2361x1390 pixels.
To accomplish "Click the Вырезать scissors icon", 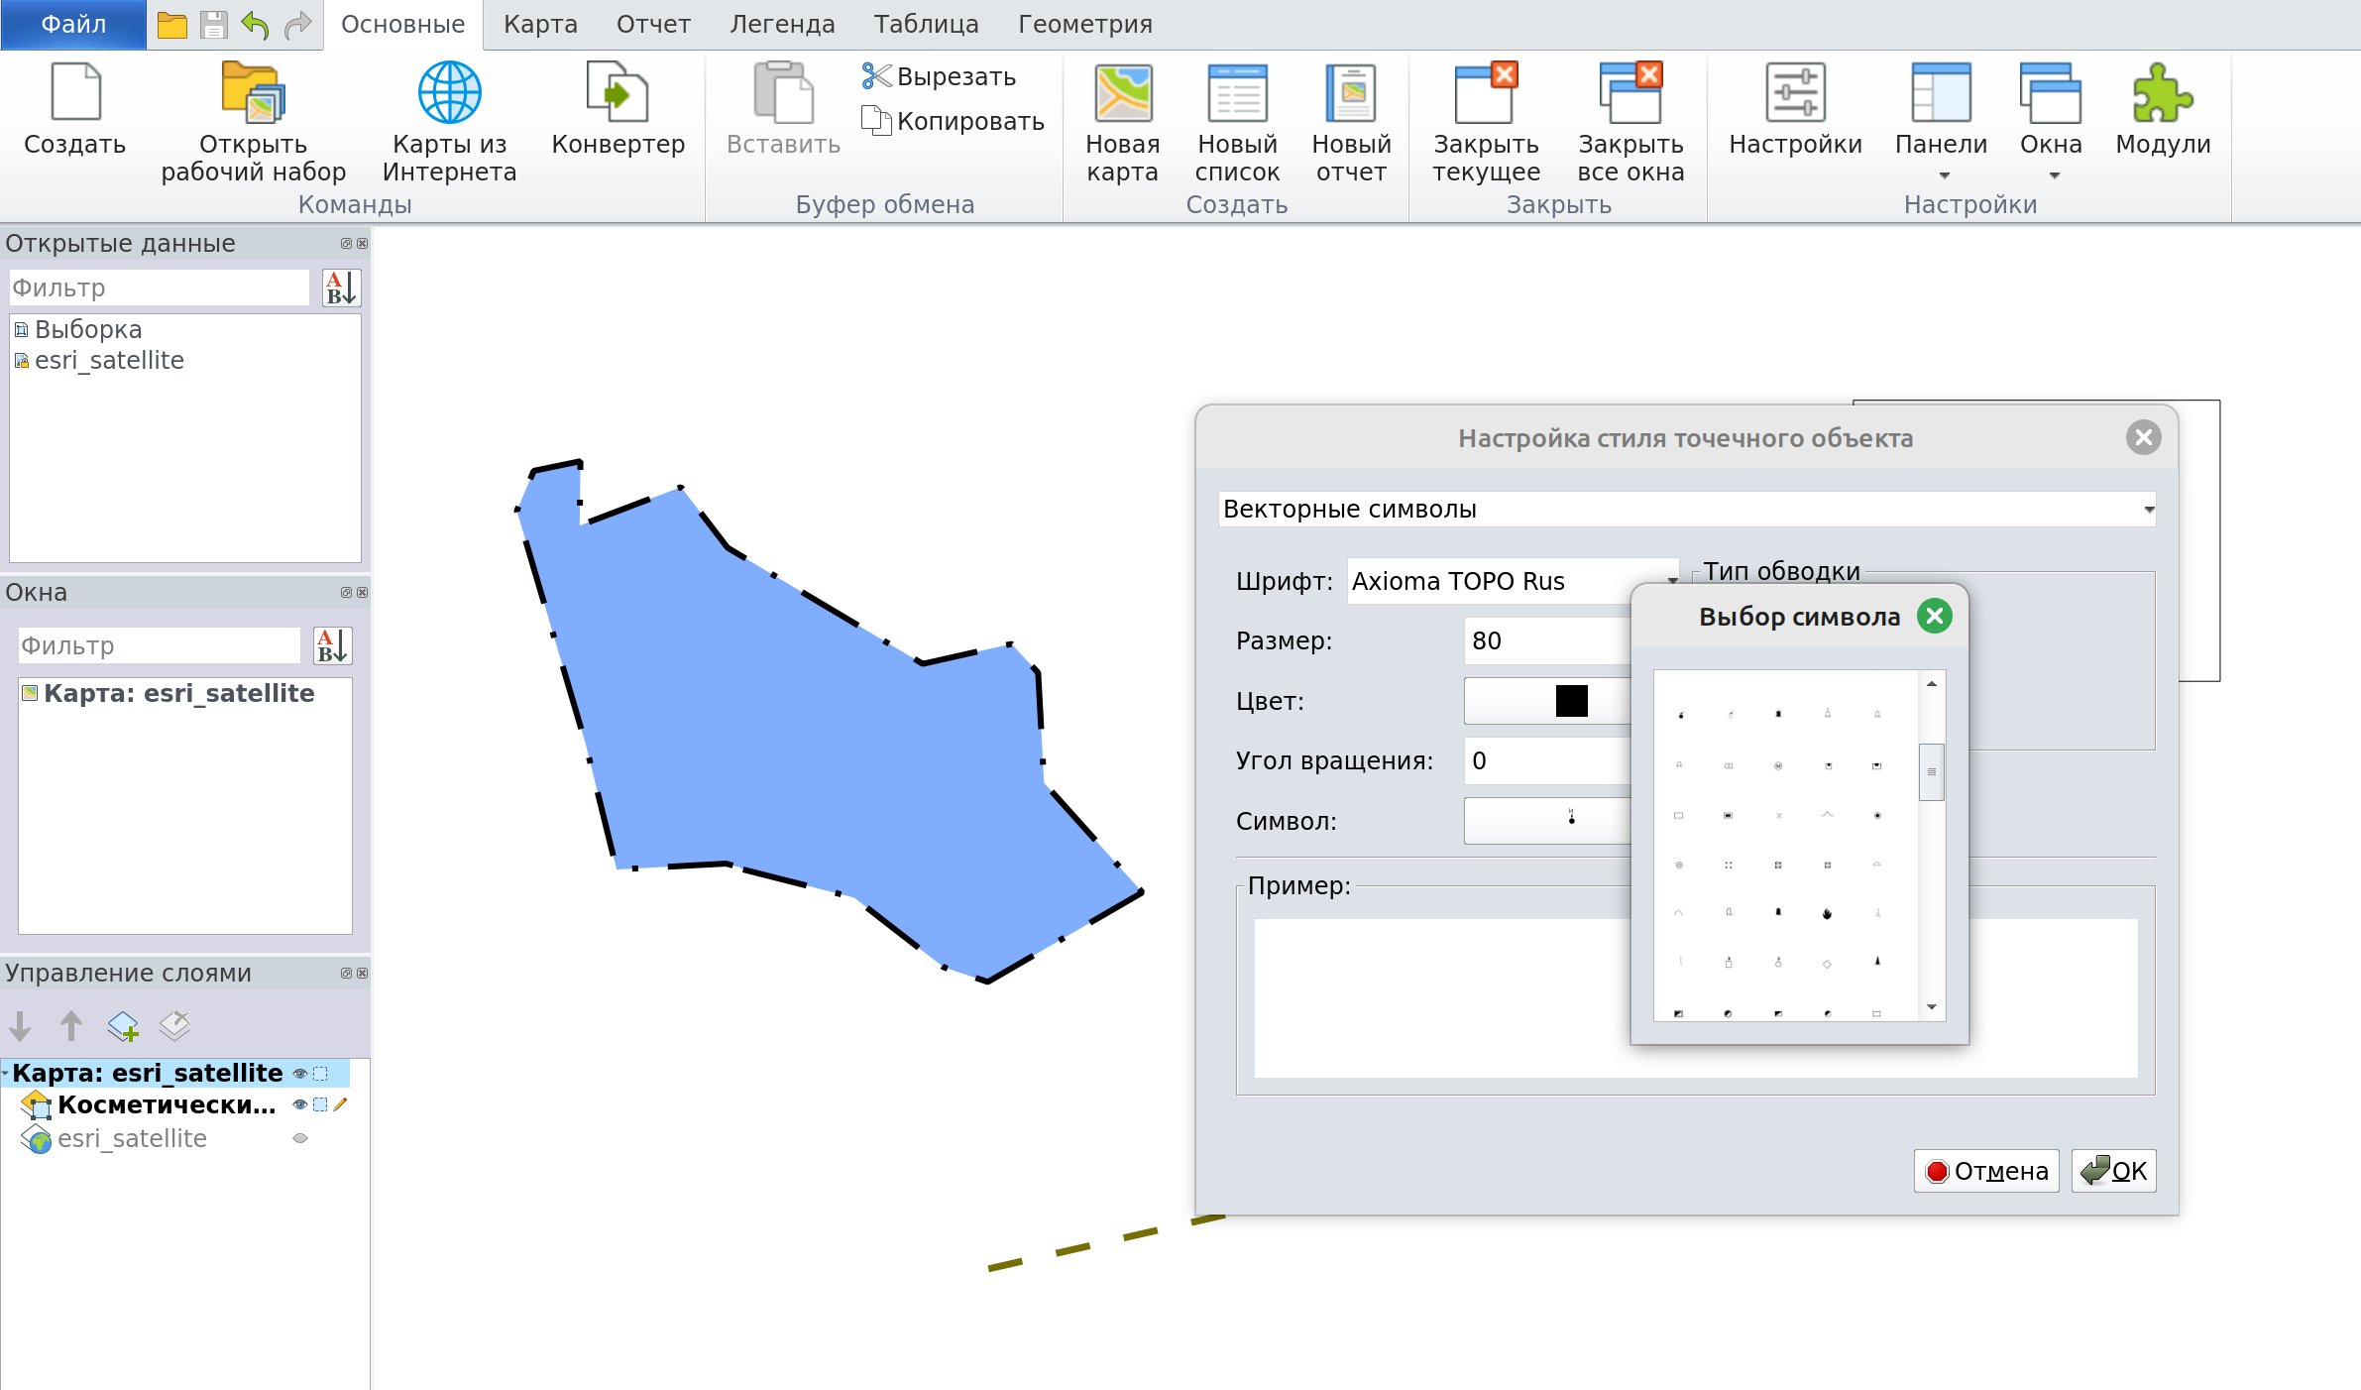I will 875,76.
